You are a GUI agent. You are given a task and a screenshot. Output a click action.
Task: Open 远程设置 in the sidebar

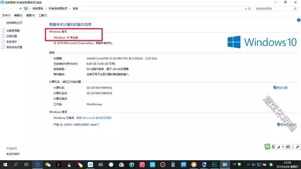tap(11, 36)
